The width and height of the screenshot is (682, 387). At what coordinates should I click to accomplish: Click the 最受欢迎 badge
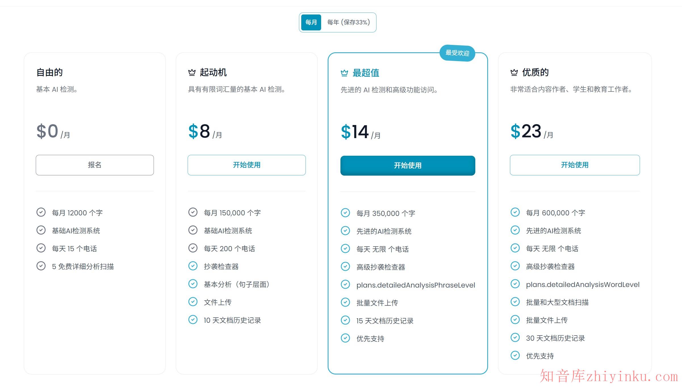click(457, 53)
